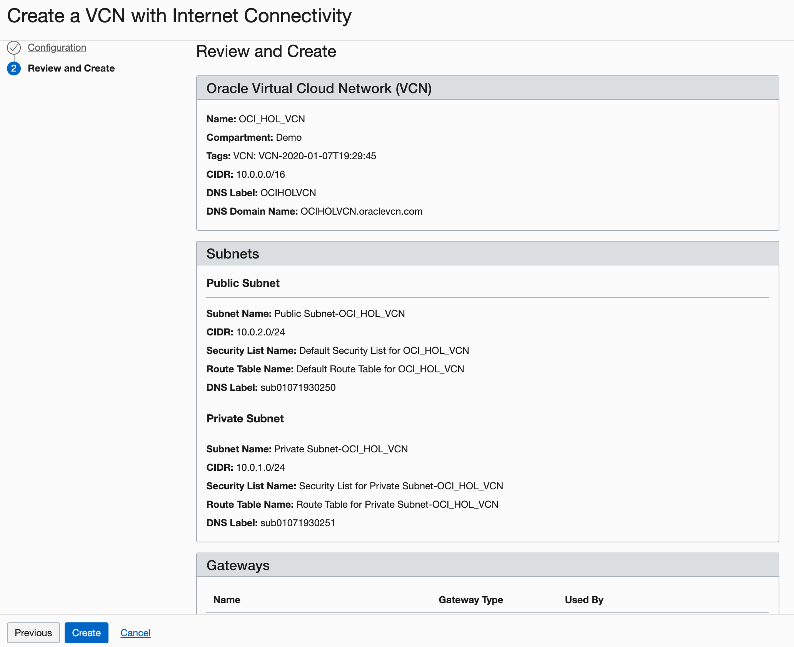The image size is (794, 647).
Task: Click the Gateway Type column header
Action: click(x=470, y=600)
